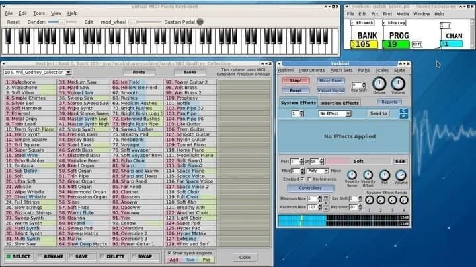Enable RENAME mode in bank window
The height and width of the screenshot is (267, 476).
click(50, 256)
